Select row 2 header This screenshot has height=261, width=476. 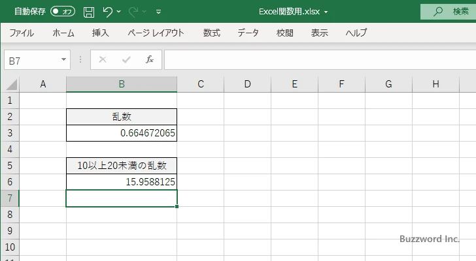coord(10,117)
